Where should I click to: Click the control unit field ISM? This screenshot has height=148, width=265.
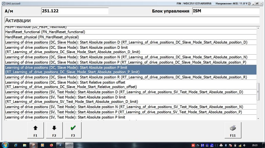pyautogui.click(x=226, y=11)
